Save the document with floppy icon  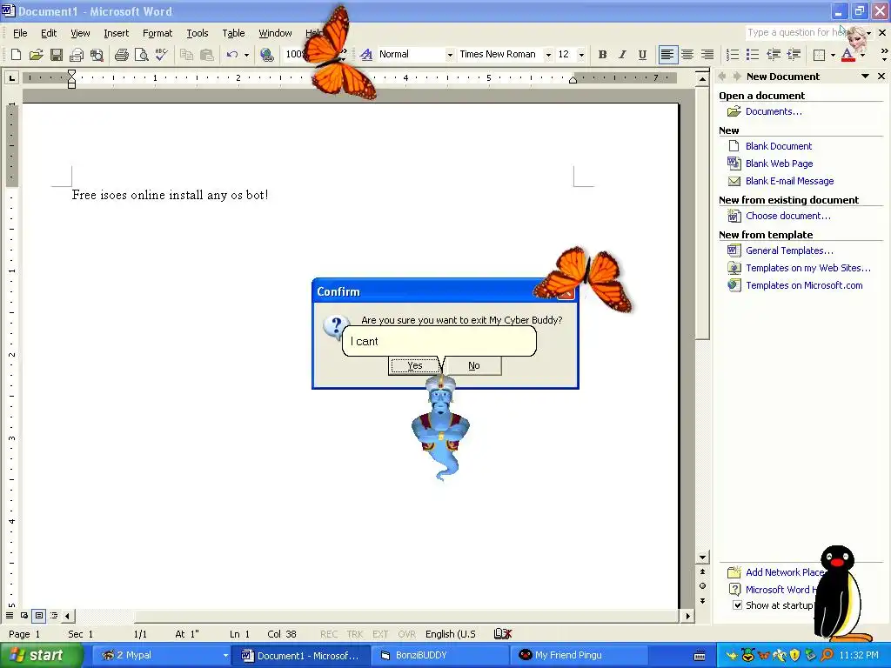[57, 55]
